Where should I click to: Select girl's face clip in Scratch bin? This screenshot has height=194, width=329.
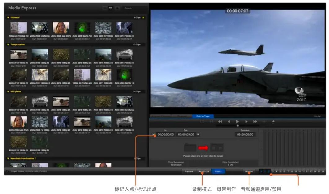[x=61, y=27]
